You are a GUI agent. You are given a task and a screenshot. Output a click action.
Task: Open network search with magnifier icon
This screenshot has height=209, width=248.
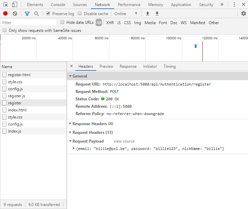pyautogui.click(x=36, y=14)
